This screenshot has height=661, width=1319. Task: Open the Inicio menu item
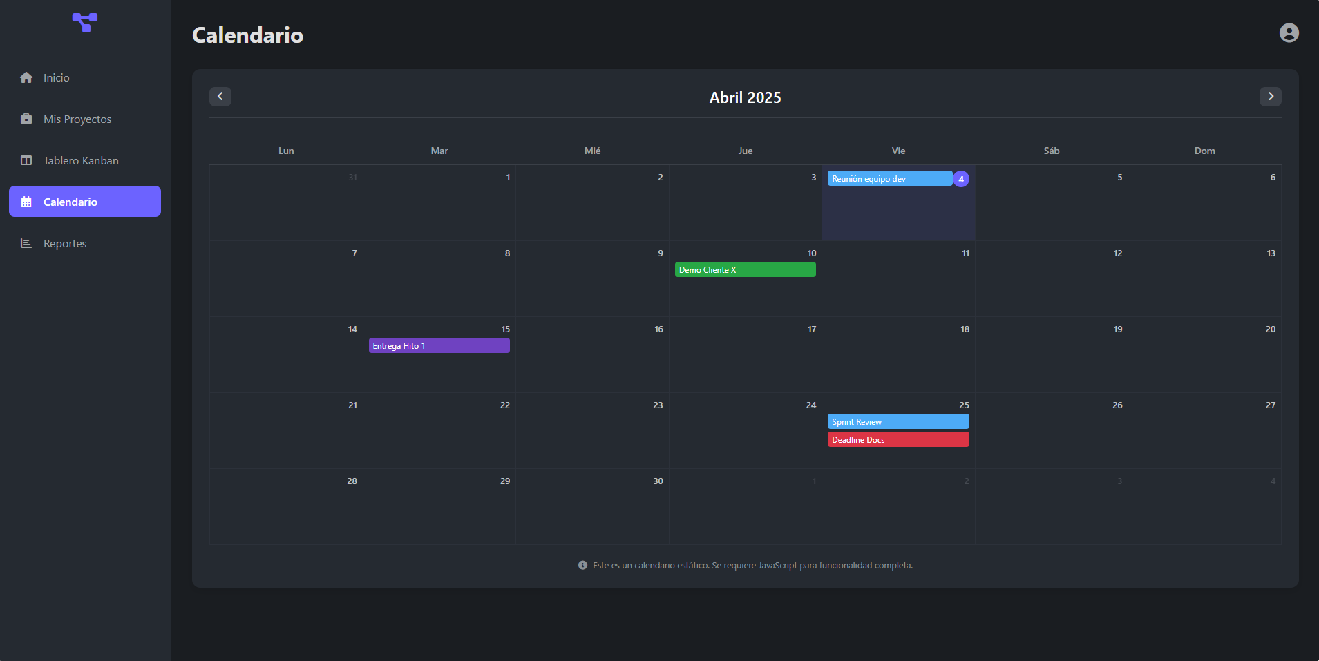coord(57,77)
